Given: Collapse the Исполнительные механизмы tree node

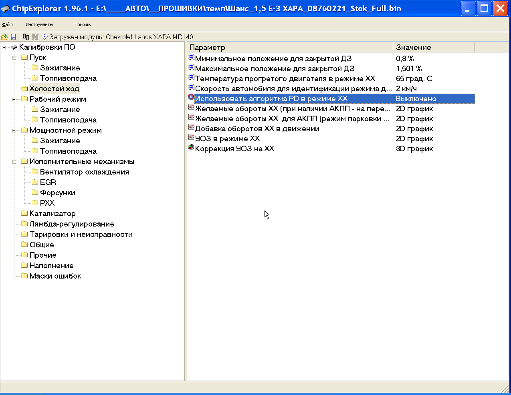Looking at the screenshot, I should click(x=14, y=162).
